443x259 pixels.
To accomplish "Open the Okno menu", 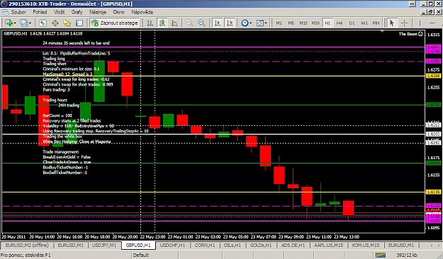I will pos(118,12).
